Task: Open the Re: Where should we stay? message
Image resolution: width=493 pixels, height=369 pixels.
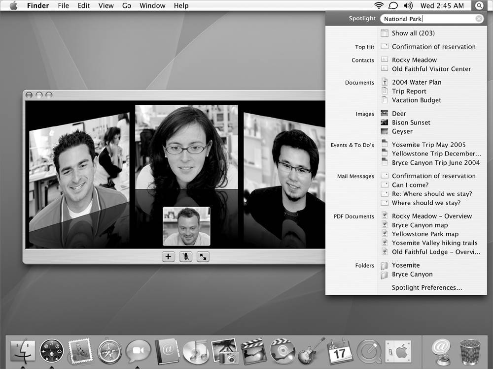Action: pos(432,194)
